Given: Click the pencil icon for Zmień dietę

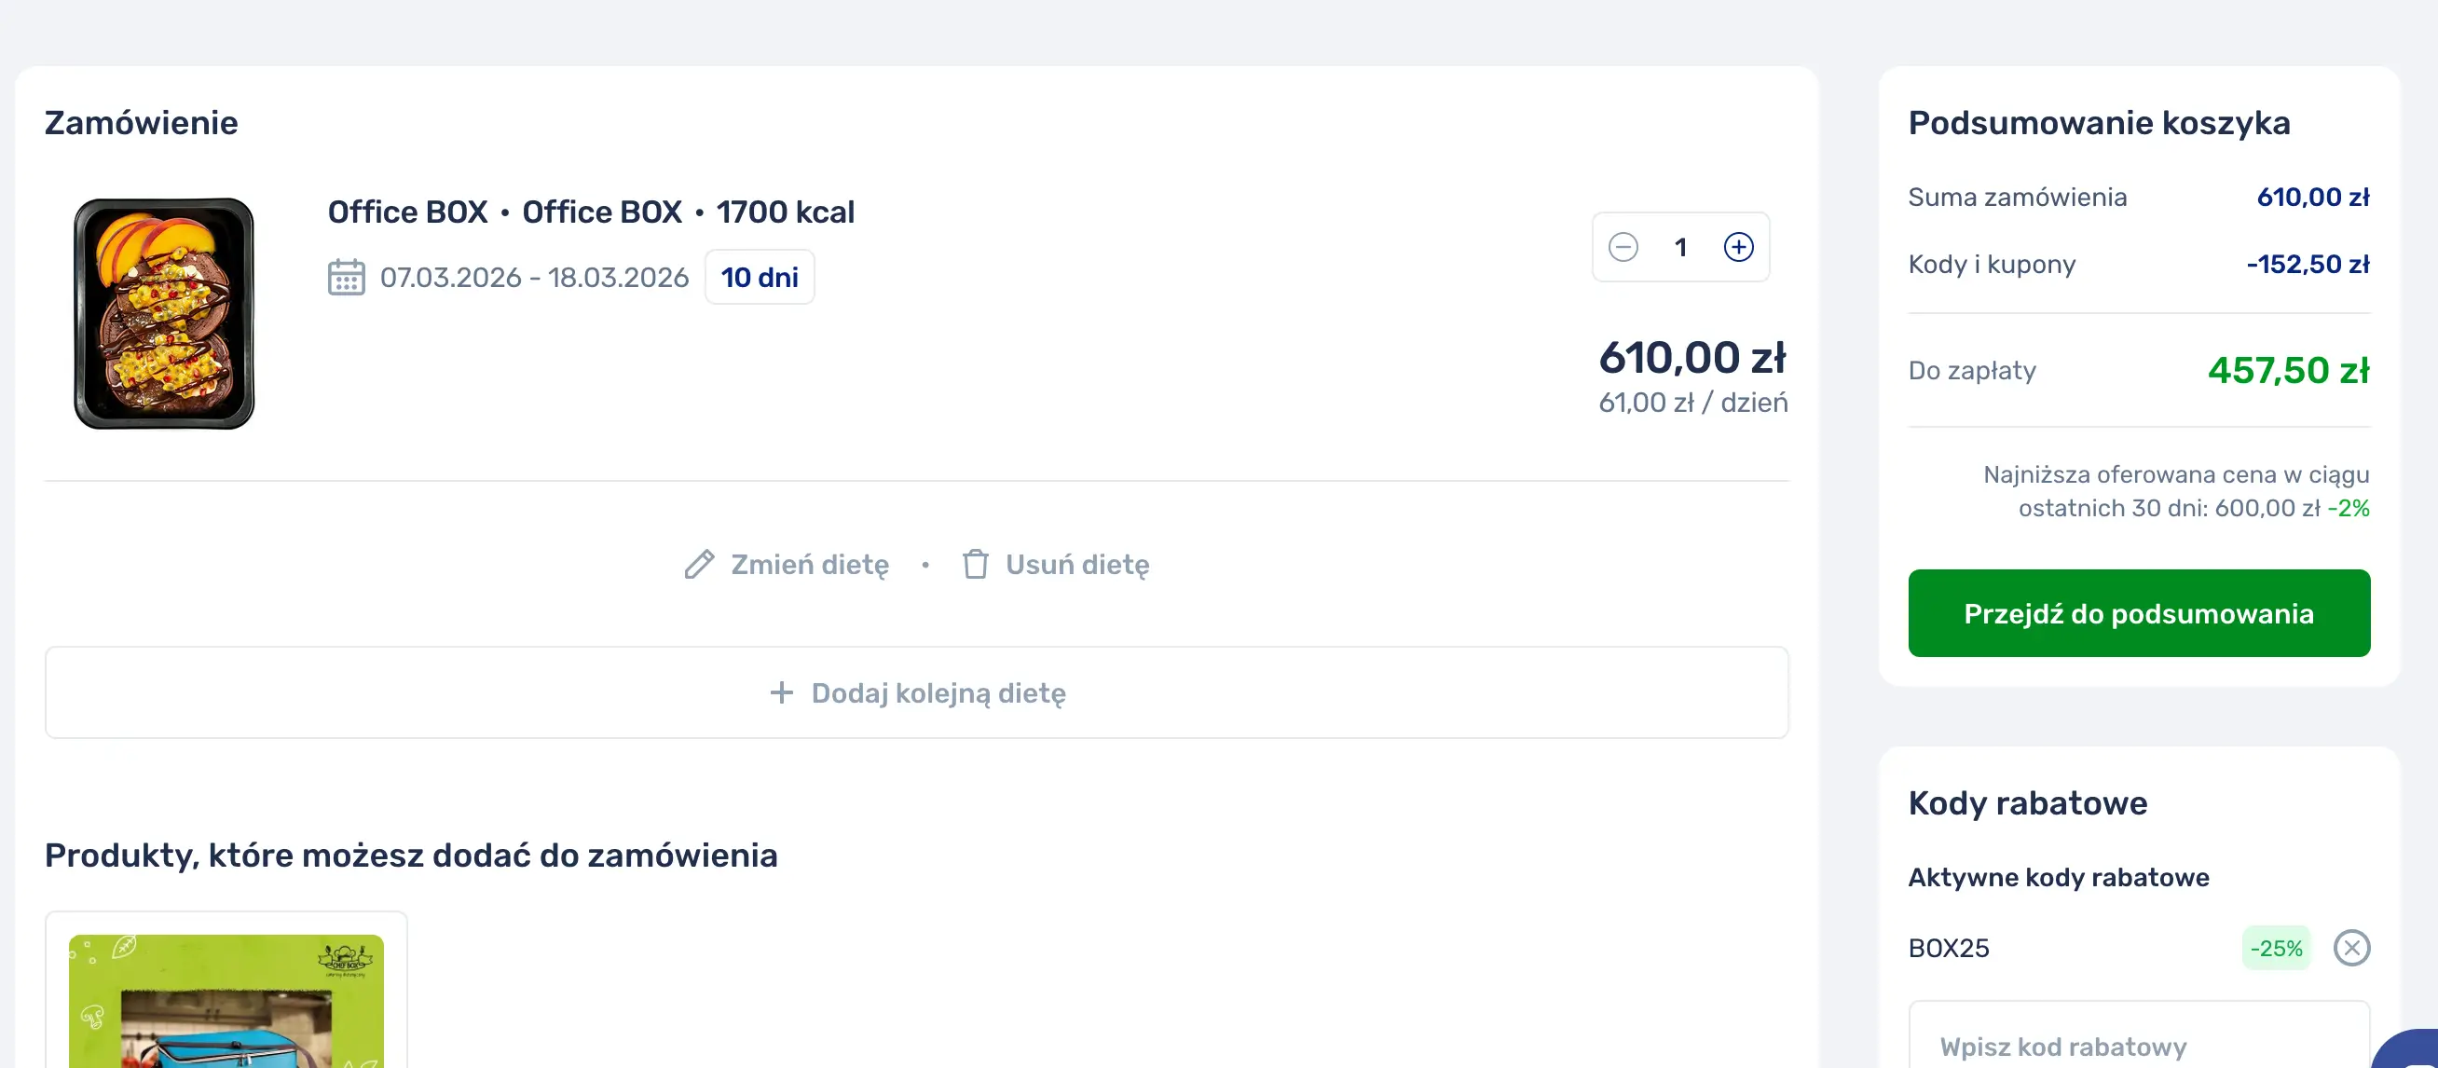Looking at the screenshot, I should pos(699,565).
